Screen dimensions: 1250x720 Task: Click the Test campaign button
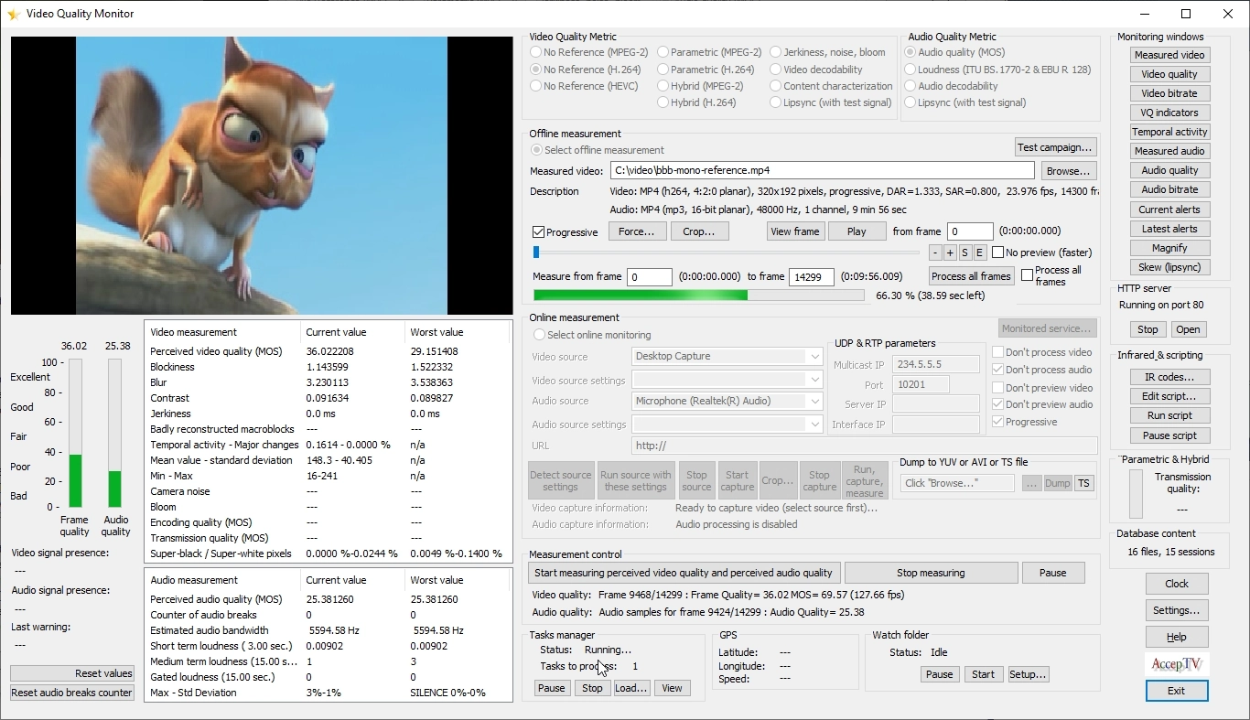1055,147
